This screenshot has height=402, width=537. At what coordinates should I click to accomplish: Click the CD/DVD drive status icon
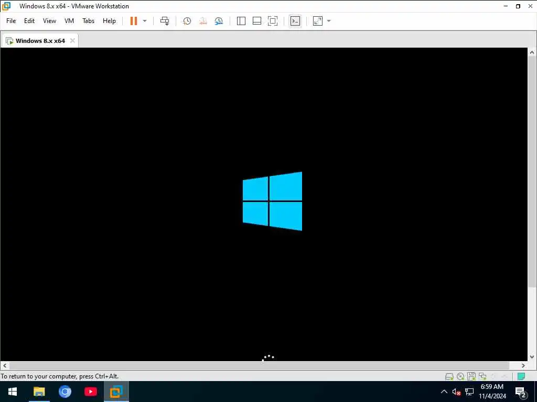[460, 376]
